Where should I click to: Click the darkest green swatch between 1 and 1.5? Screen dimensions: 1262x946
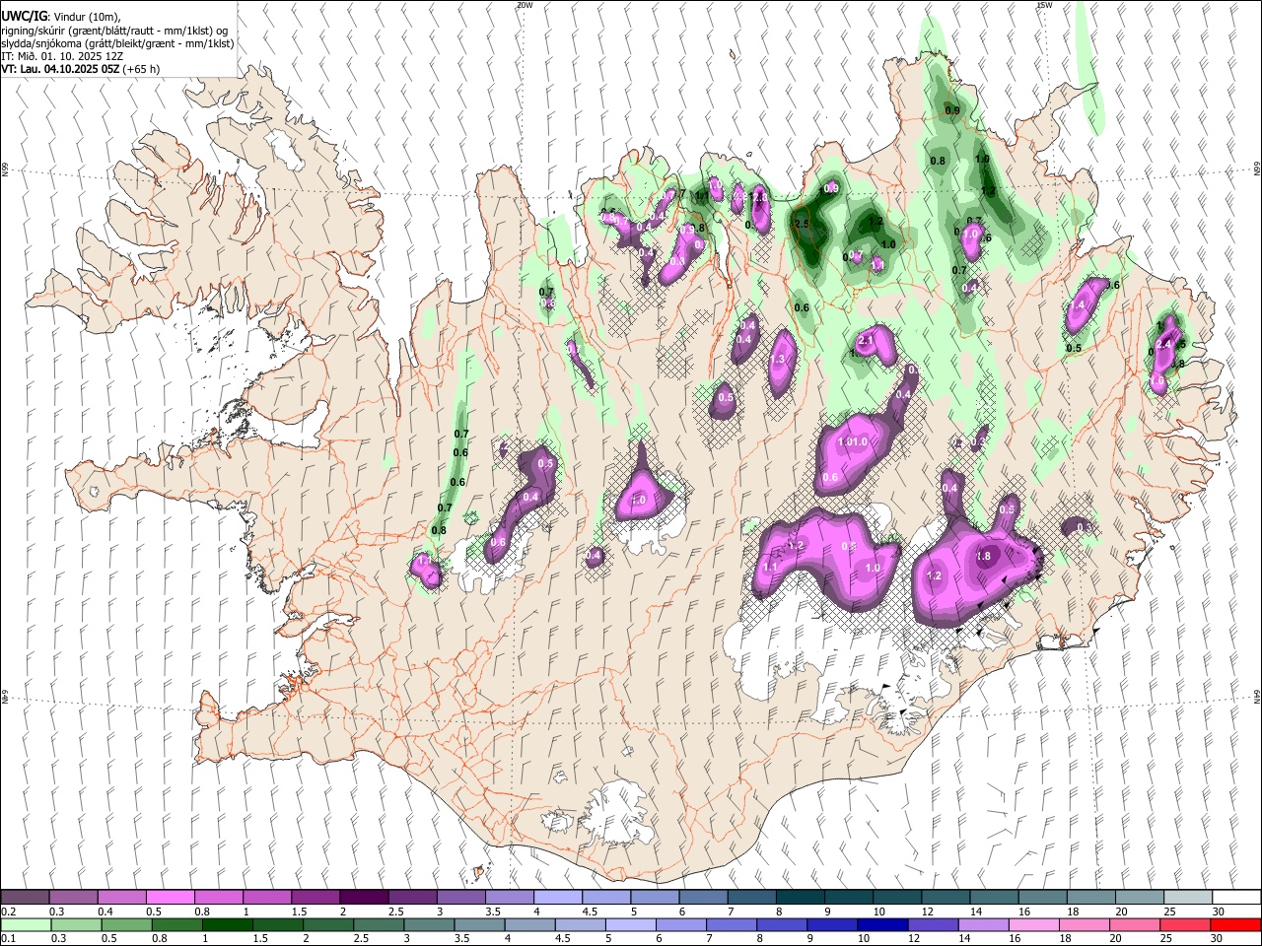[227, 924]
